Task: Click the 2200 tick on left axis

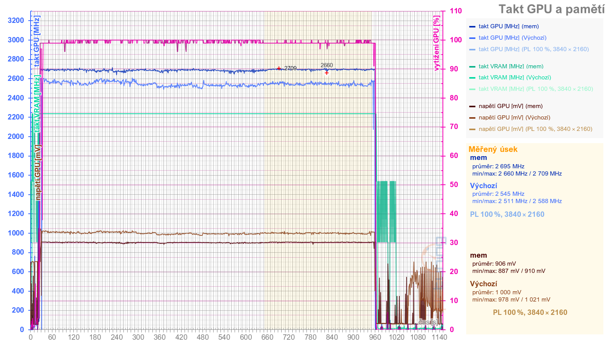Action: [x=16, y=117]
